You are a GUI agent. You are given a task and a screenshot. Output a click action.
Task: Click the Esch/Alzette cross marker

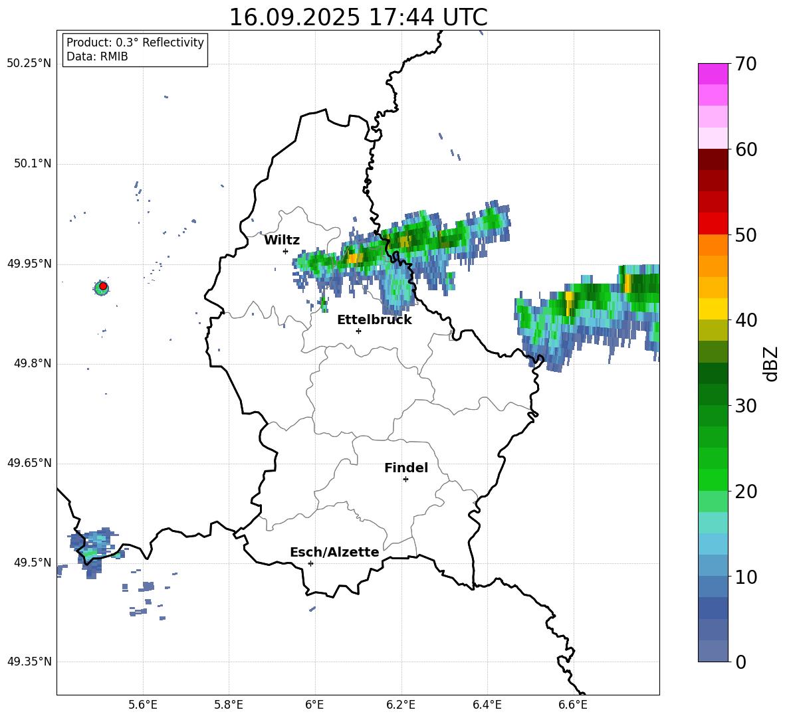[x=310, y=563]
